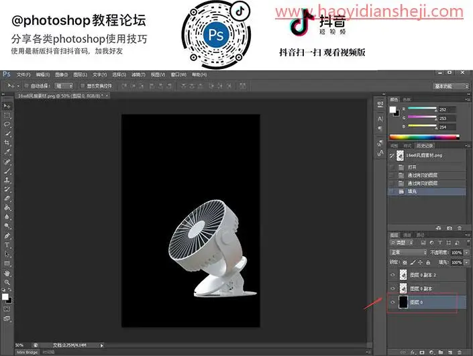Screen dimensions: 473x356
Task: Select the Clone Stamp tool
Action: point(7,180)
